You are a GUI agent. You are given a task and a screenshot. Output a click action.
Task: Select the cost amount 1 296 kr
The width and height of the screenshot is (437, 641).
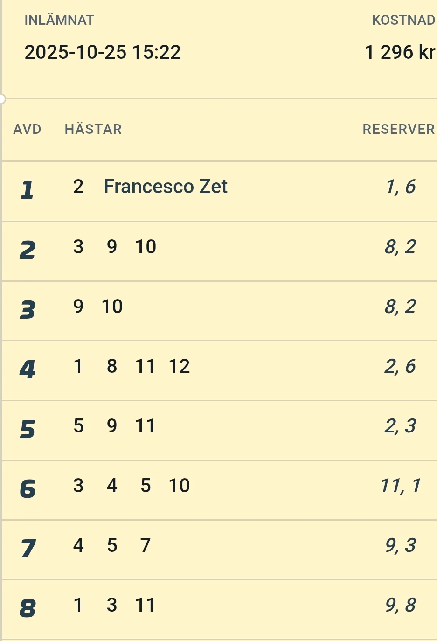click(400, 52)
